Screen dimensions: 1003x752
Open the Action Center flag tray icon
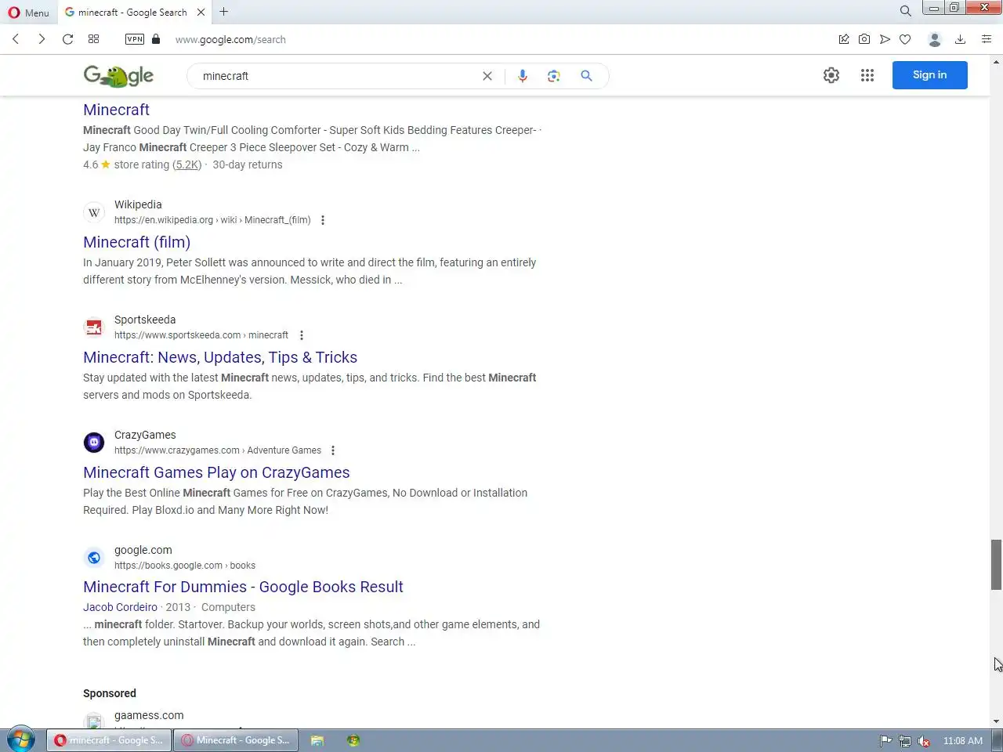click(885, 740)
